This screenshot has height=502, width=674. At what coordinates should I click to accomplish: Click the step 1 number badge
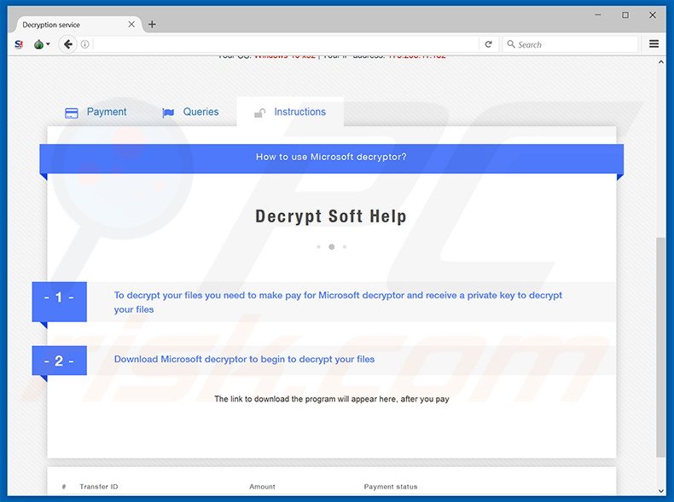[60, 302]
